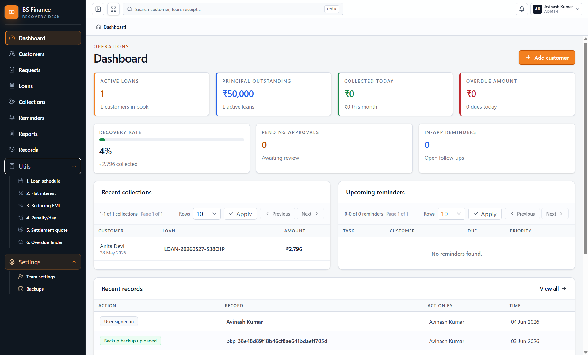
Task: Click the Reducing EMI trend icon
Action: pyautogui.click(x=21, y=205)
